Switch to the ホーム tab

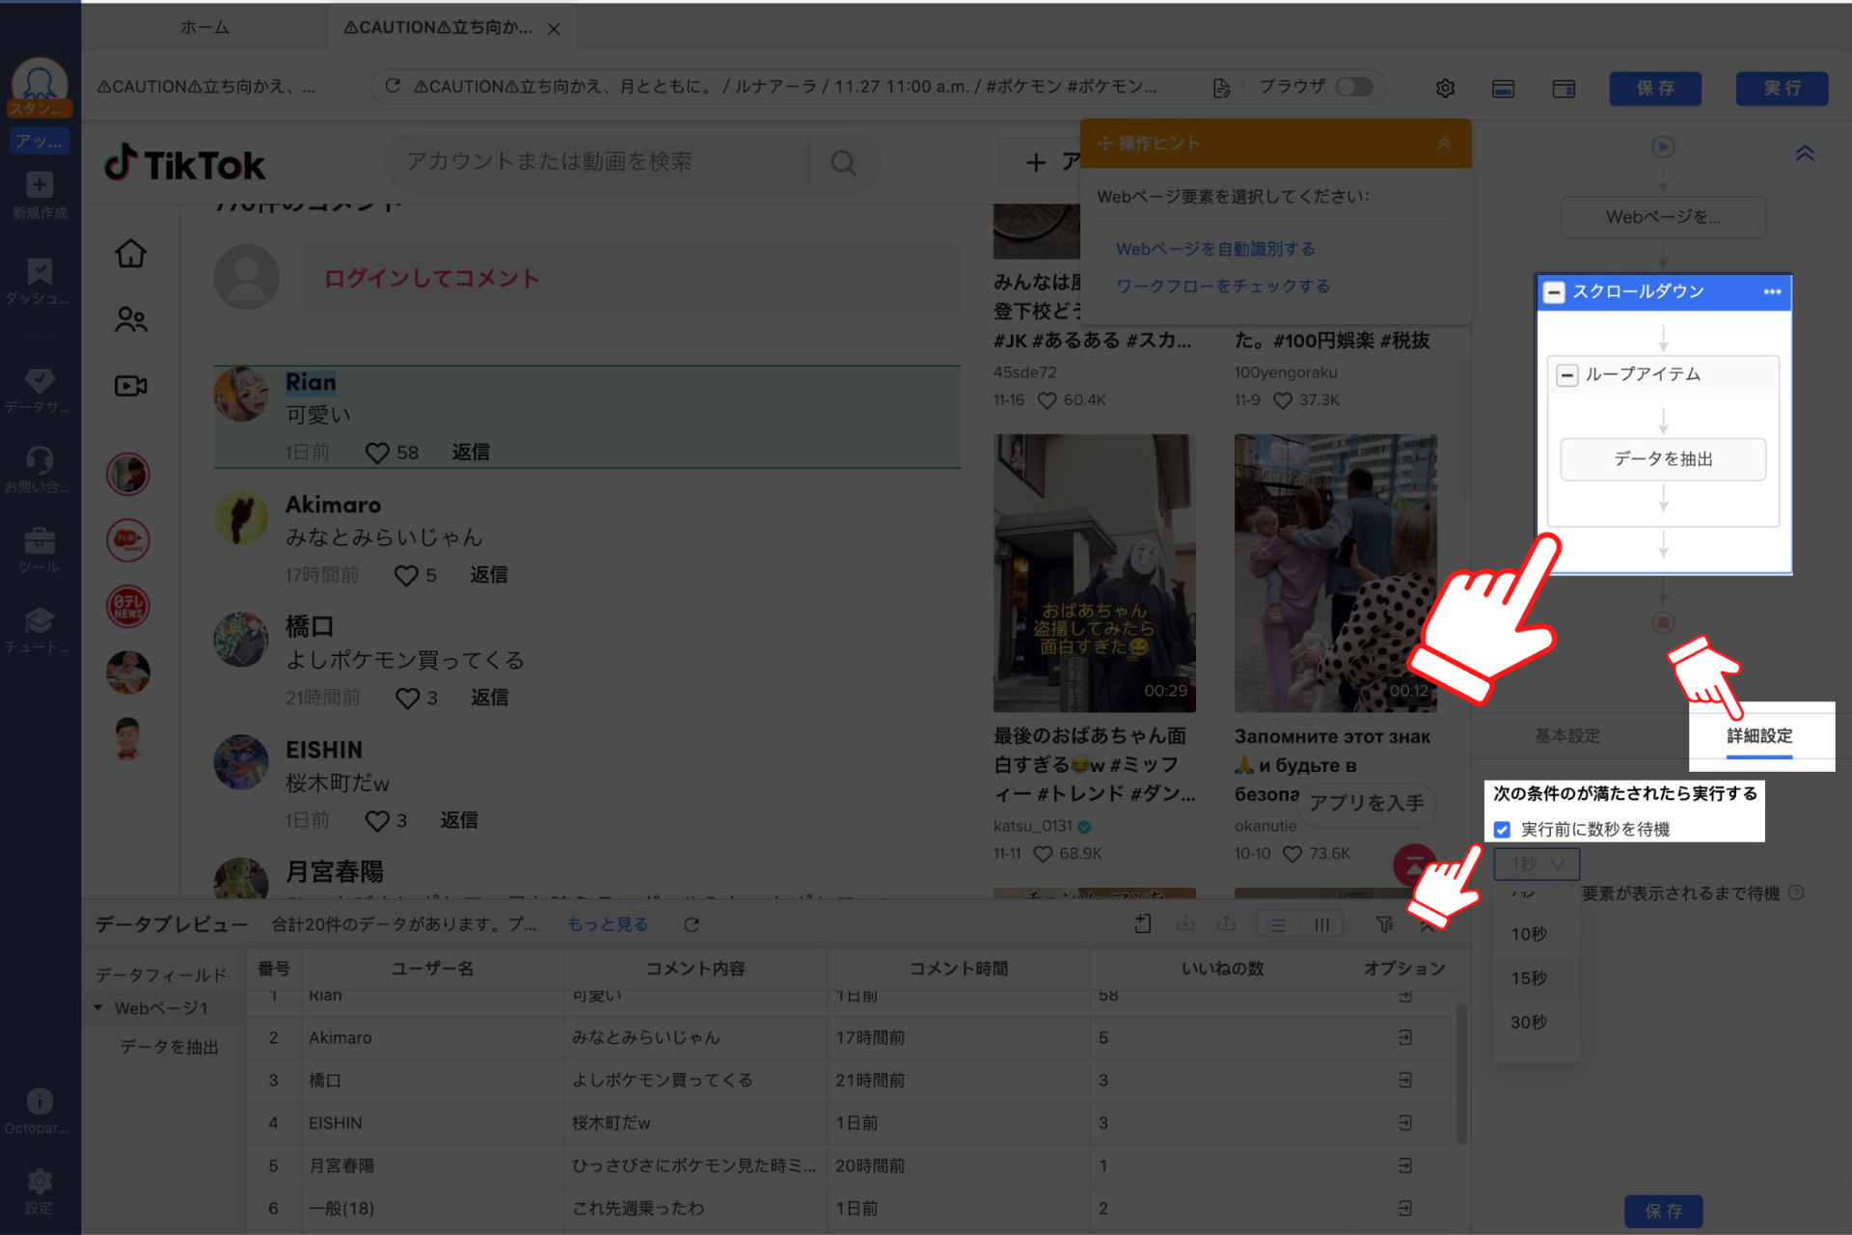[x=204, y=28]
